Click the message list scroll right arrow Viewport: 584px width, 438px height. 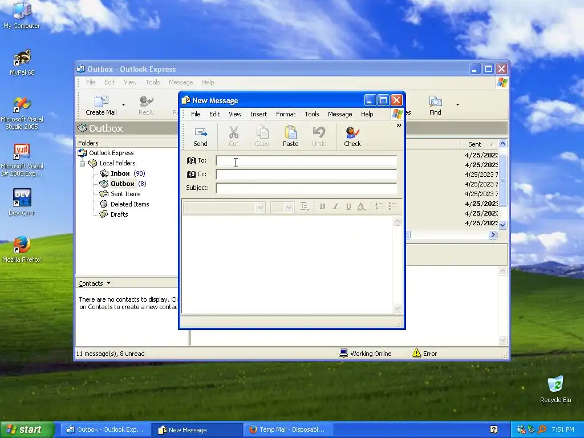[x=493, y=235]
